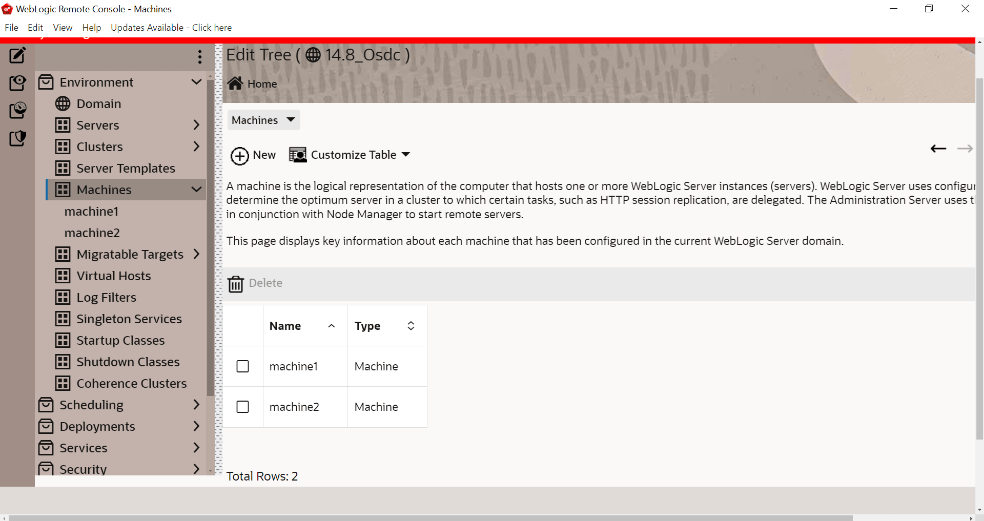Viewport: 984px width, 521px height.
Task: Click the Clusters grid icon
Action: [63, 147]
